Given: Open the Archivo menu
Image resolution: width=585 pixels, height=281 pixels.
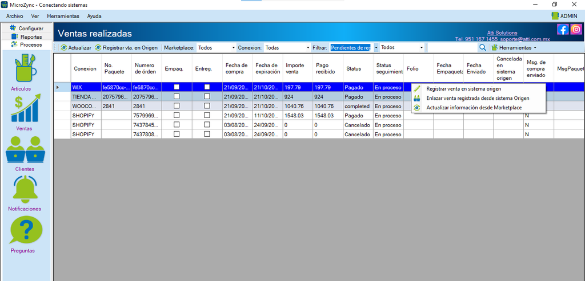Looking at the screenshot, I should [14, 16].
